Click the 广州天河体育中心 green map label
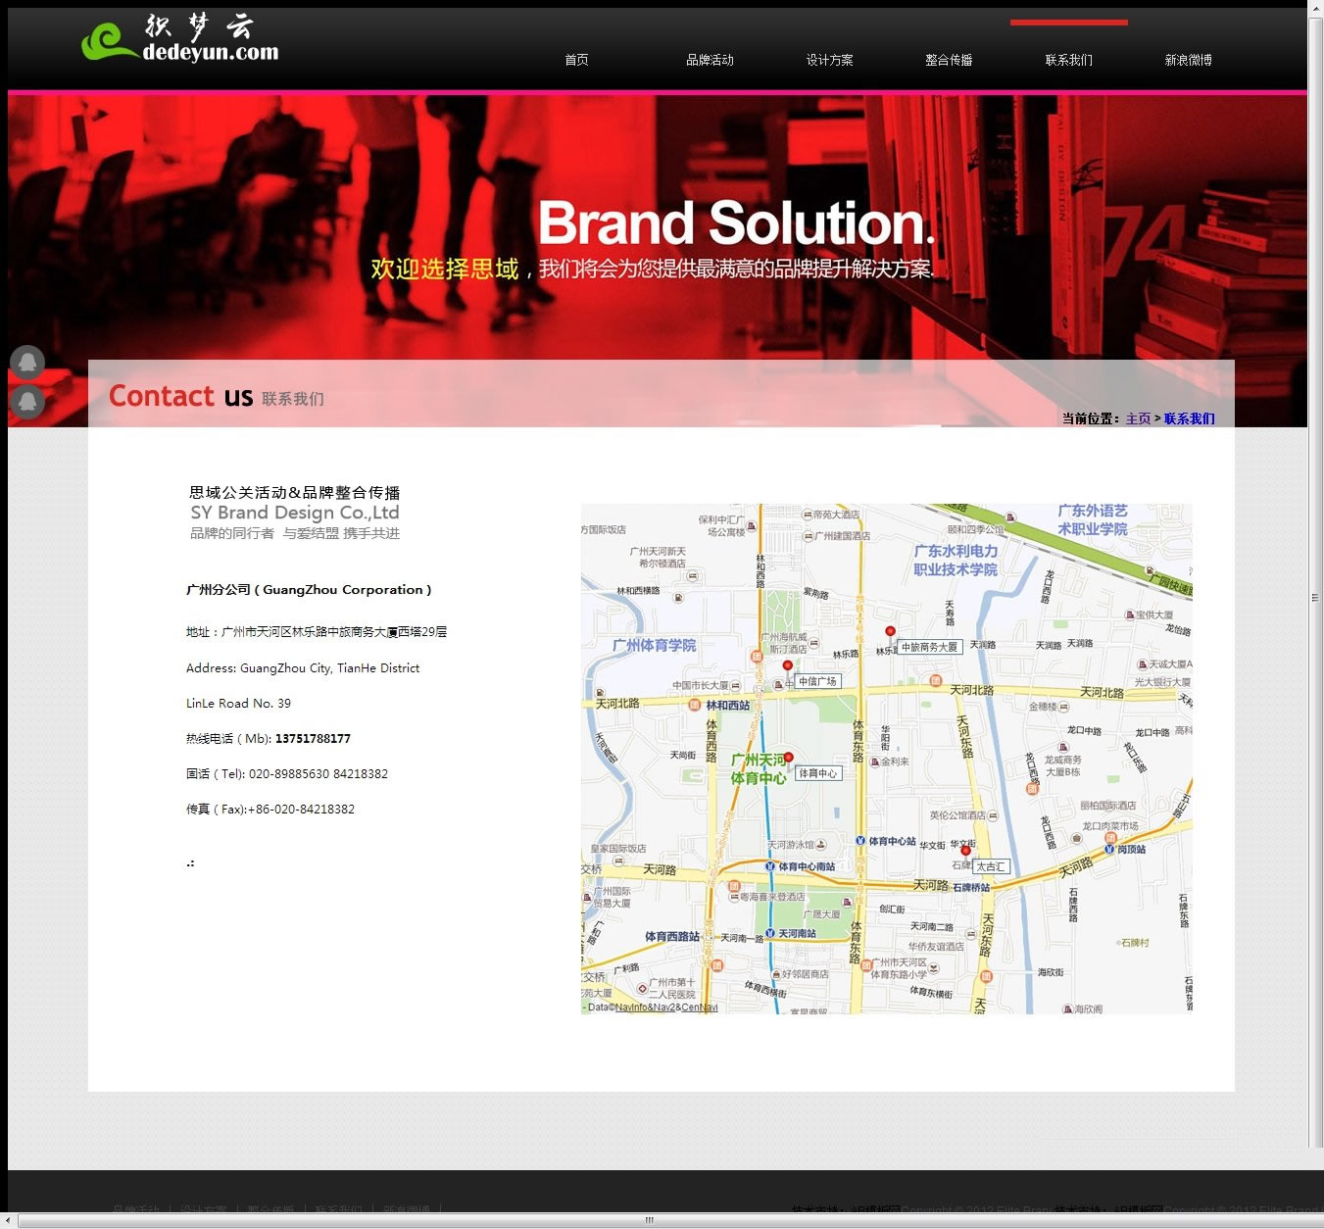This screenshot has height=1229, width=1324. (x=758, y=769)
